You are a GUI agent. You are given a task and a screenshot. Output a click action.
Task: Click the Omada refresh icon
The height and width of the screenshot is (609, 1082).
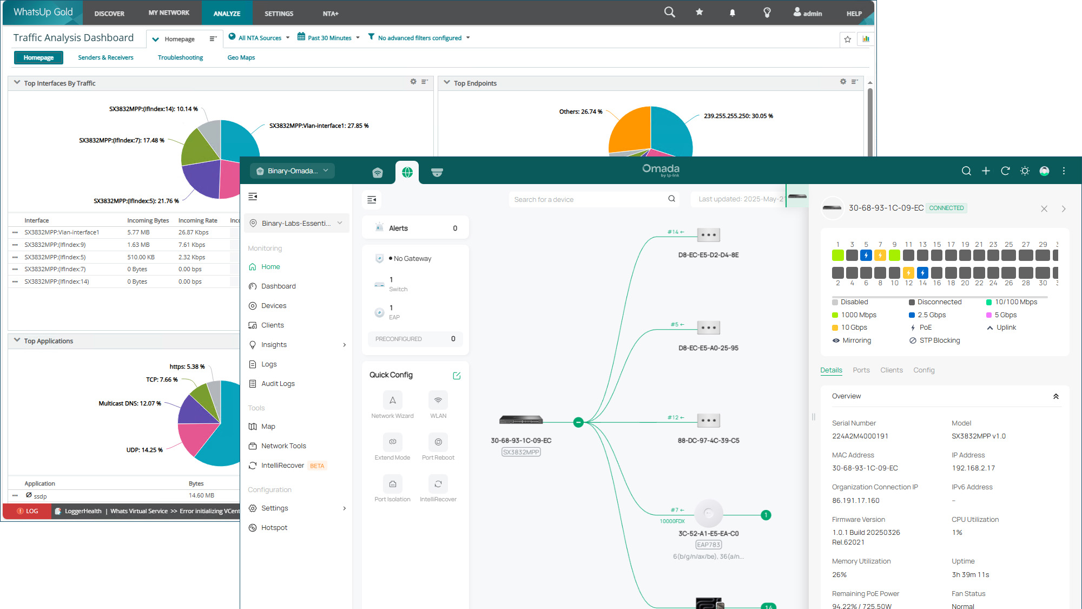click(1005, 171)
